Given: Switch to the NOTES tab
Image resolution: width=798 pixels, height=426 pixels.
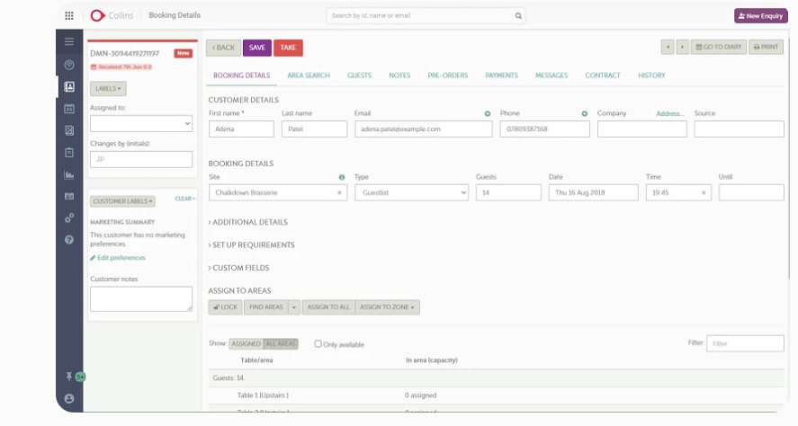Looking at the screenshot, I should click(x=399, y=75).
